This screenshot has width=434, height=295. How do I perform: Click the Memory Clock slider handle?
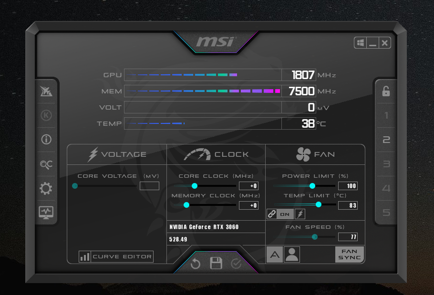(186, 205)
